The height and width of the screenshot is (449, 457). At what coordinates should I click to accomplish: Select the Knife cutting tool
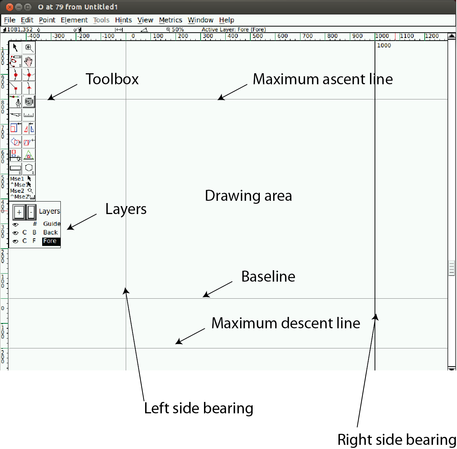pos(15,115)
